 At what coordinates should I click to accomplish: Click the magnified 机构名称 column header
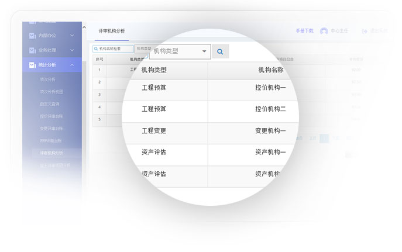click(x=271, y=70)
